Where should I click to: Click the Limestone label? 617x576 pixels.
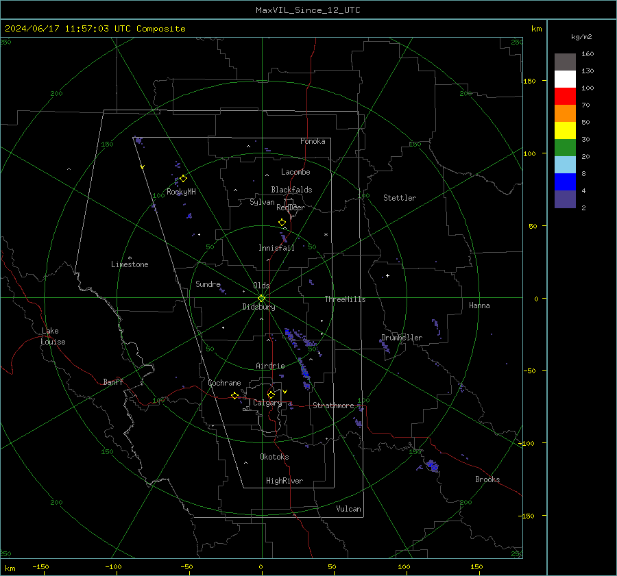(x=130, y=264)
